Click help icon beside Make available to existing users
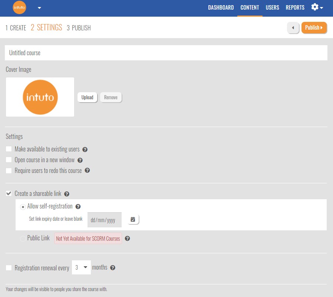The image size is (333, 297). pyautogui.click(x=85, y=150)
